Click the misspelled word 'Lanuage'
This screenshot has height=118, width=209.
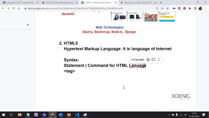137,66
